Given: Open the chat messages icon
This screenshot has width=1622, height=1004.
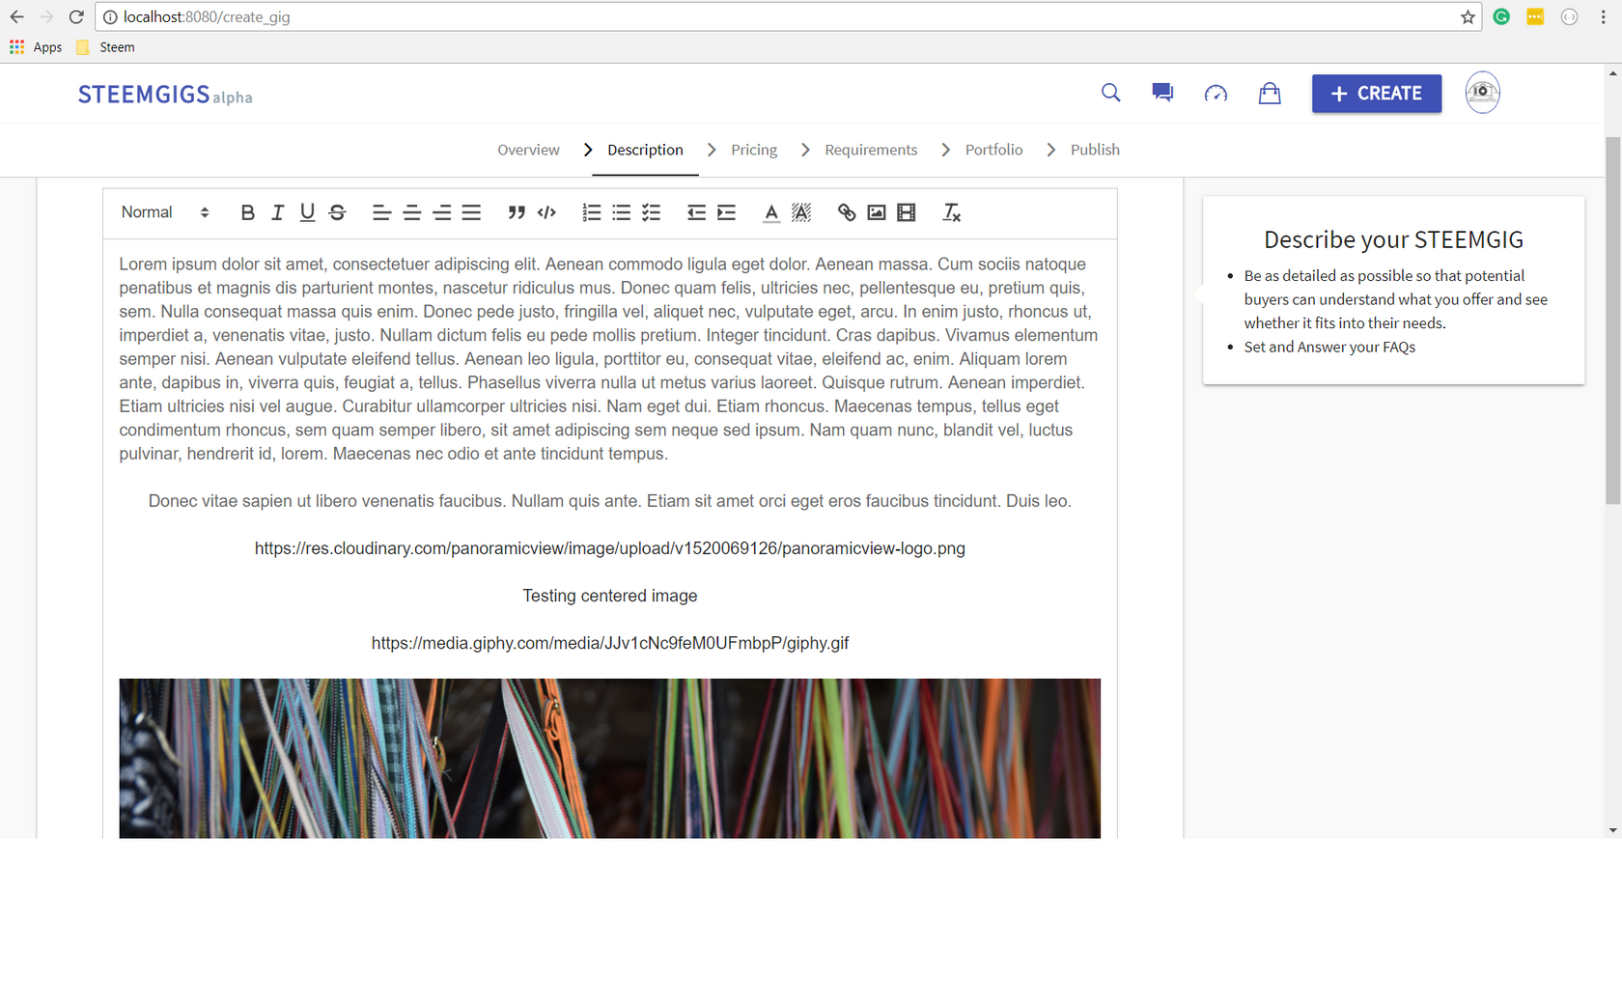Looking at the screenshot, I should click(x=1162, y=93).
